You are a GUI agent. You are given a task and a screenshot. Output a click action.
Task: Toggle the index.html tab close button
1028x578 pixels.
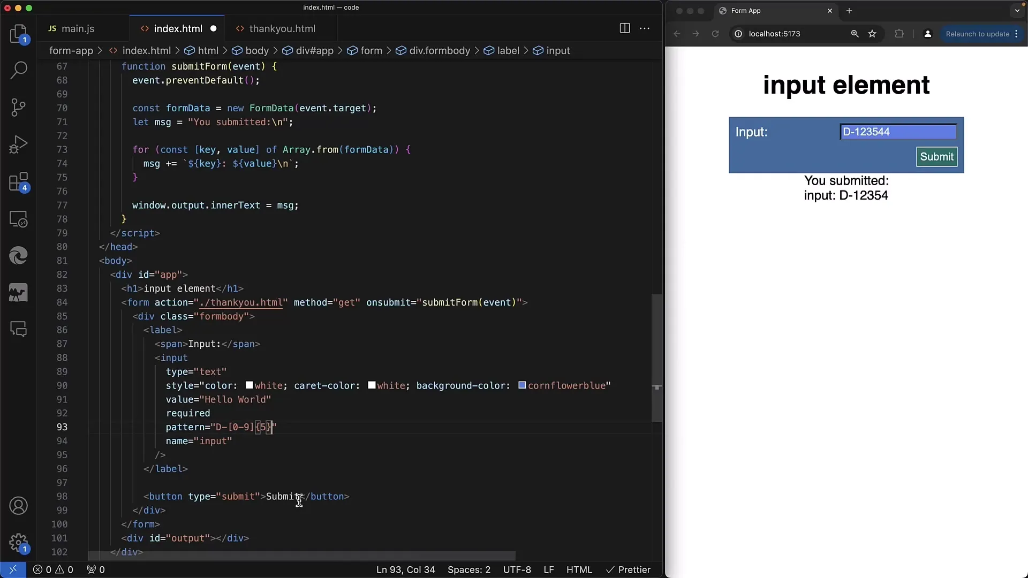214,28
